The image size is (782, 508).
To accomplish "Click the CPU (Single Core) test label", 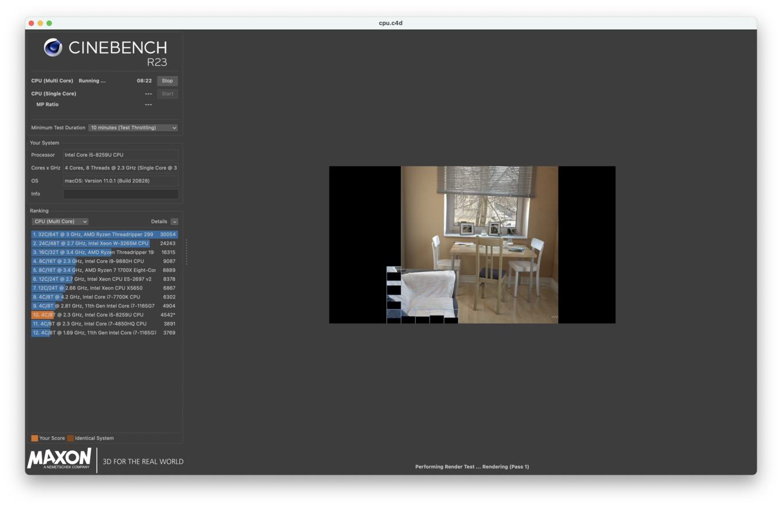I will coord(53,94).
